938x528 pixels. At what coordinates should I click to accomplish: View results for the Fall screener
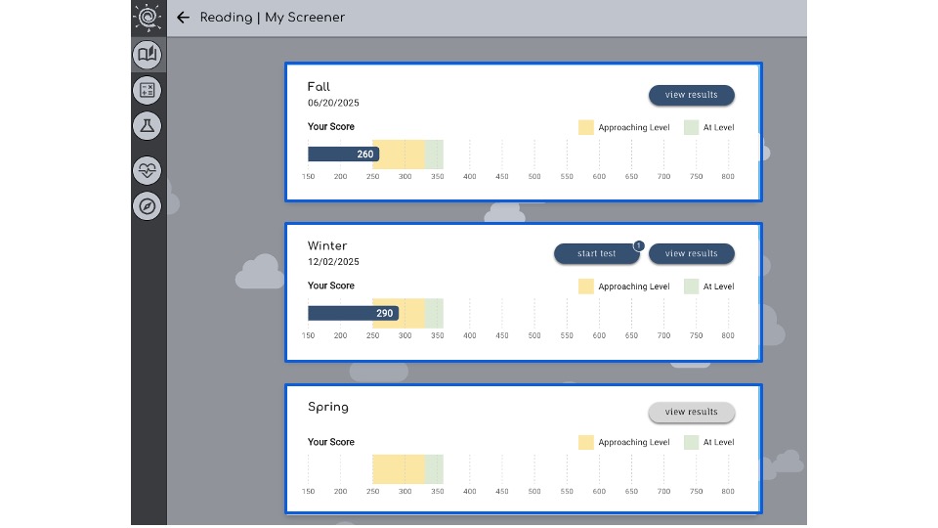(x=692, y=95)
